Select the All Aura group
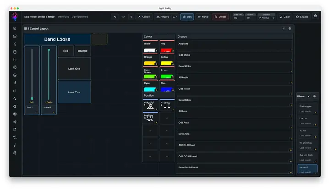 235,113
